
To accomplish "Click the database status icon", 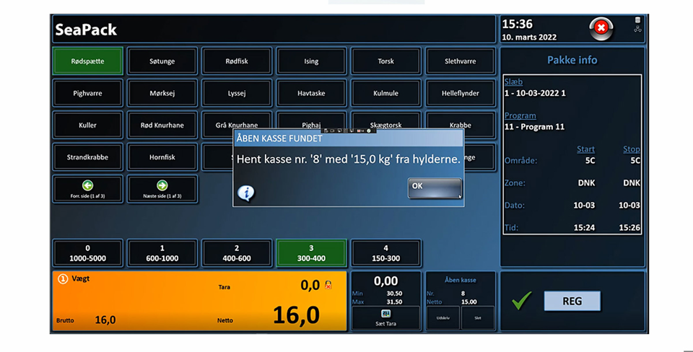I will point(637,20).
